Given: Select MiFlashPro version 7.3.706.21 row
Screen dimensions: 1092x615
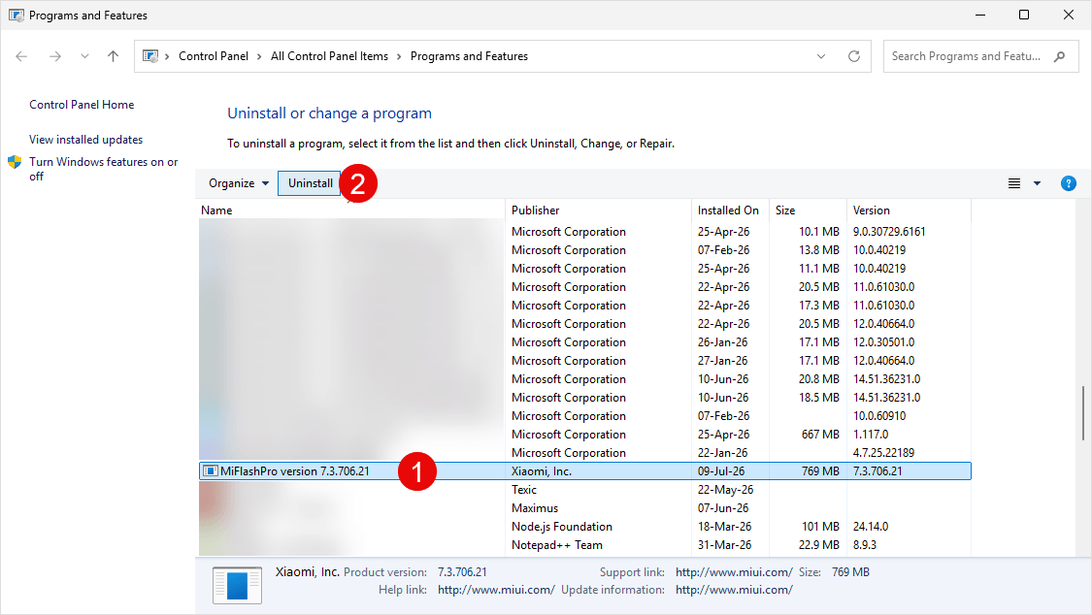Looking at the screenshot, I should coord(585,471).
